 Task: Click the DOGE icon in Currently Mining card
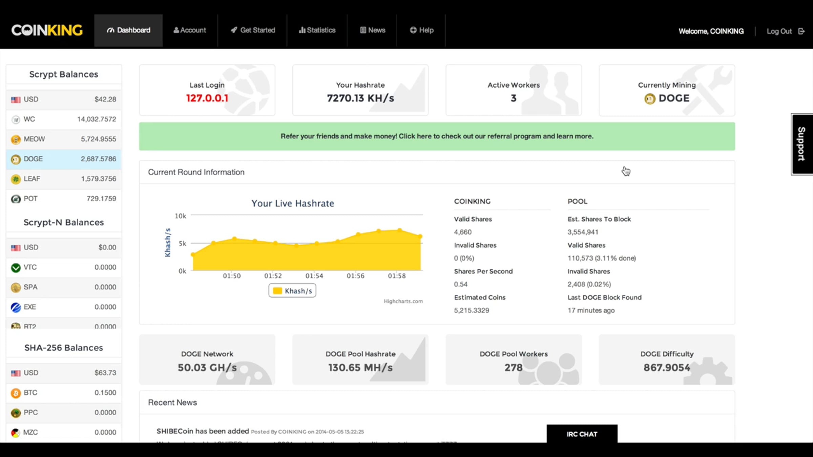coord(650,99)
